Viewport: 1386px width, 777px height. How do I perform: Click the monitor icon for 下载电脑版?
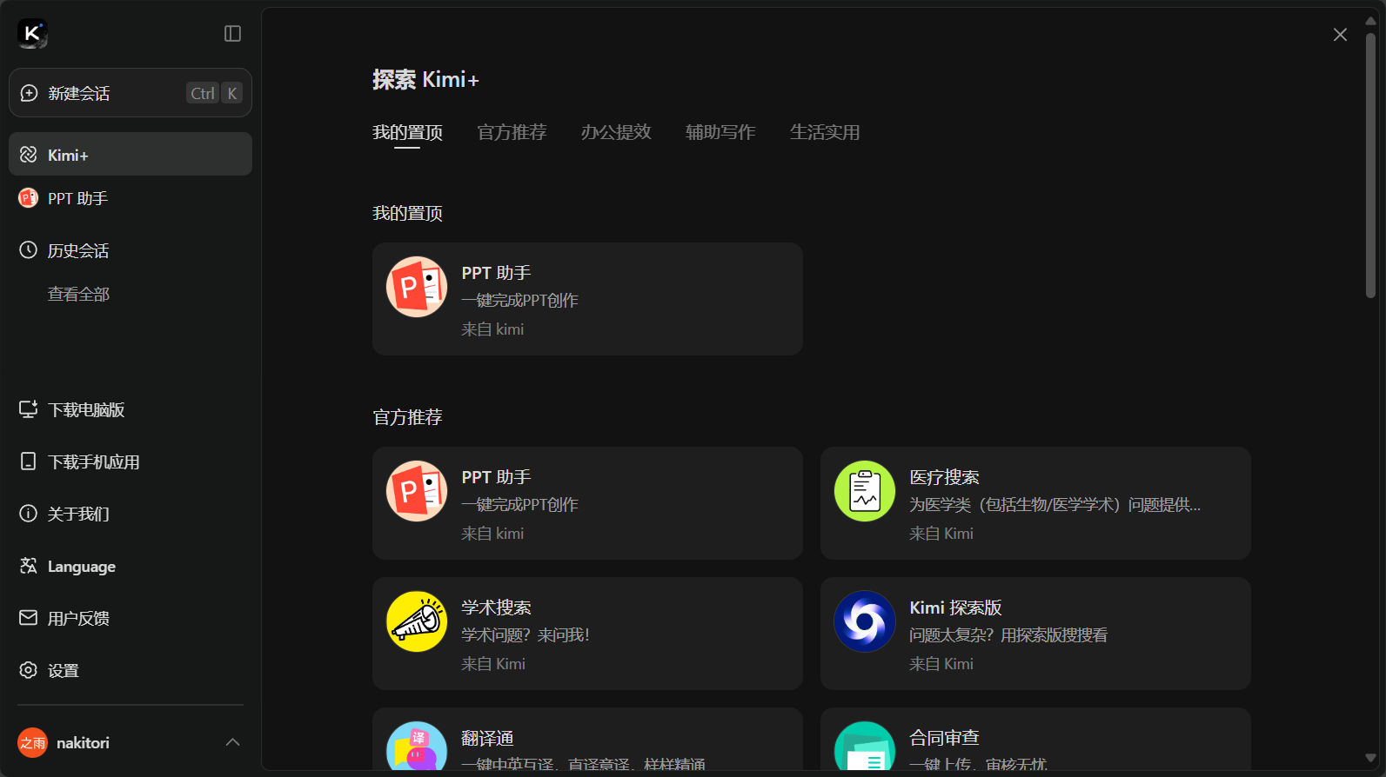(x=29, y=409)
